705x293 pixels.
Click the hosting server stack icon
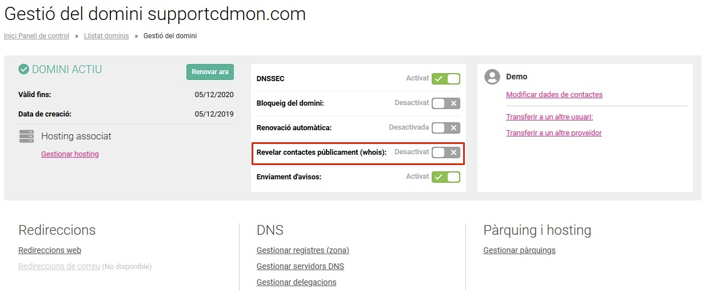[x=26, y=136]
